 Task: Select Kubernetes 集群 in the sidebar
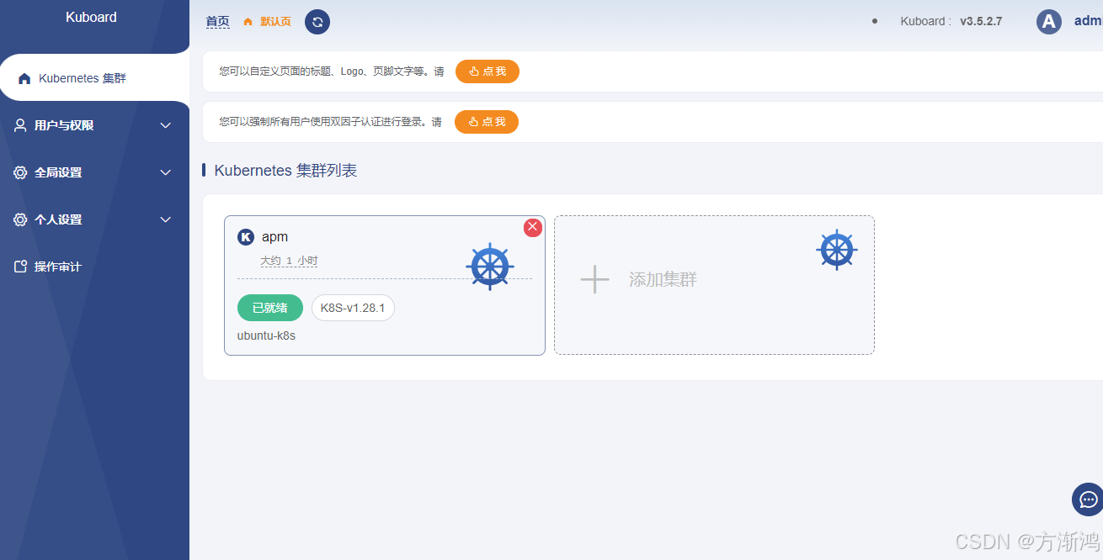[94, 78]
